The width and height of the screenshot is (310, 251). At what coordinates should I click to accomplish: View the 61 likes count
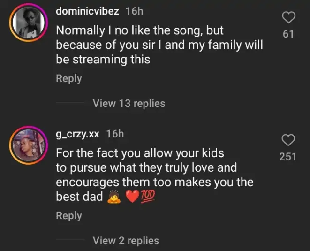pos(289,34)
